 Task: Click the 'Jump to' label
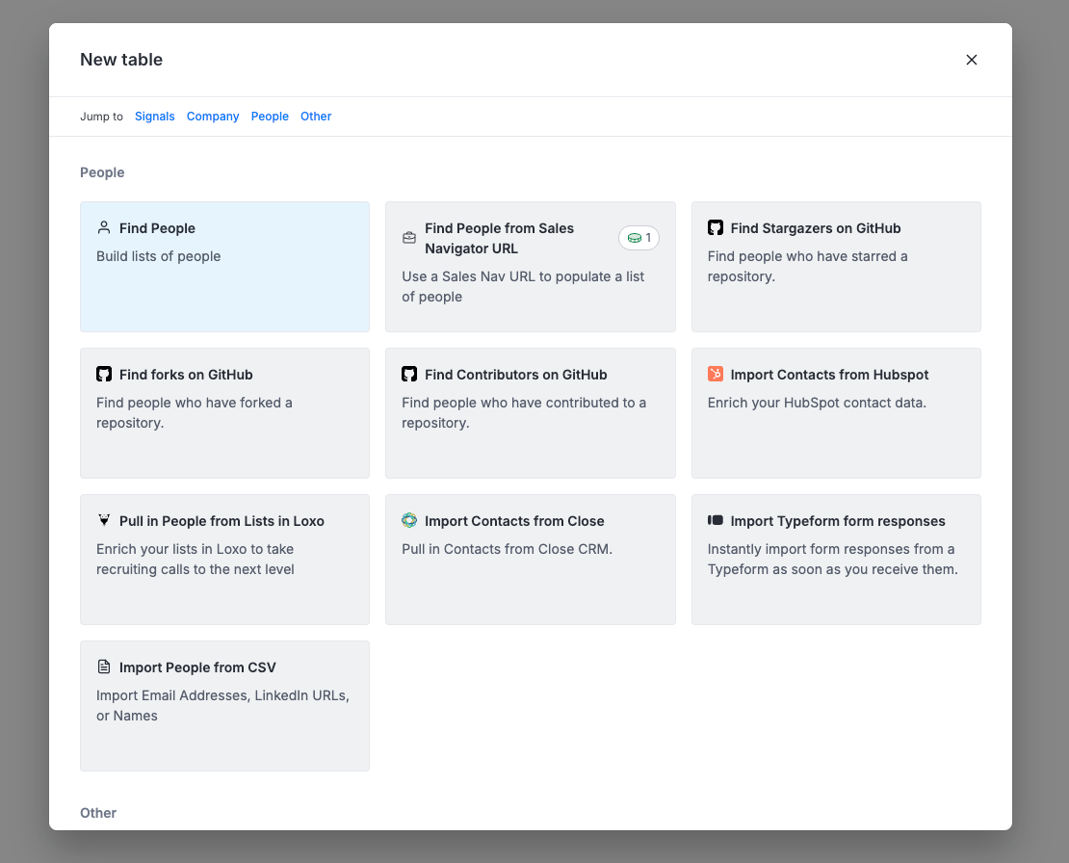[101, 117]
